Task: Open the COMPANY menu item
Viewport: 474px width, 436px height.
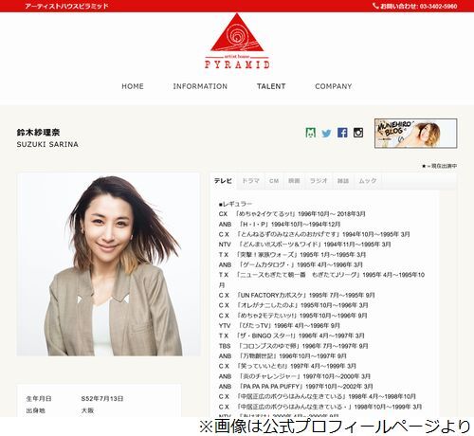Action: [334, 86]
